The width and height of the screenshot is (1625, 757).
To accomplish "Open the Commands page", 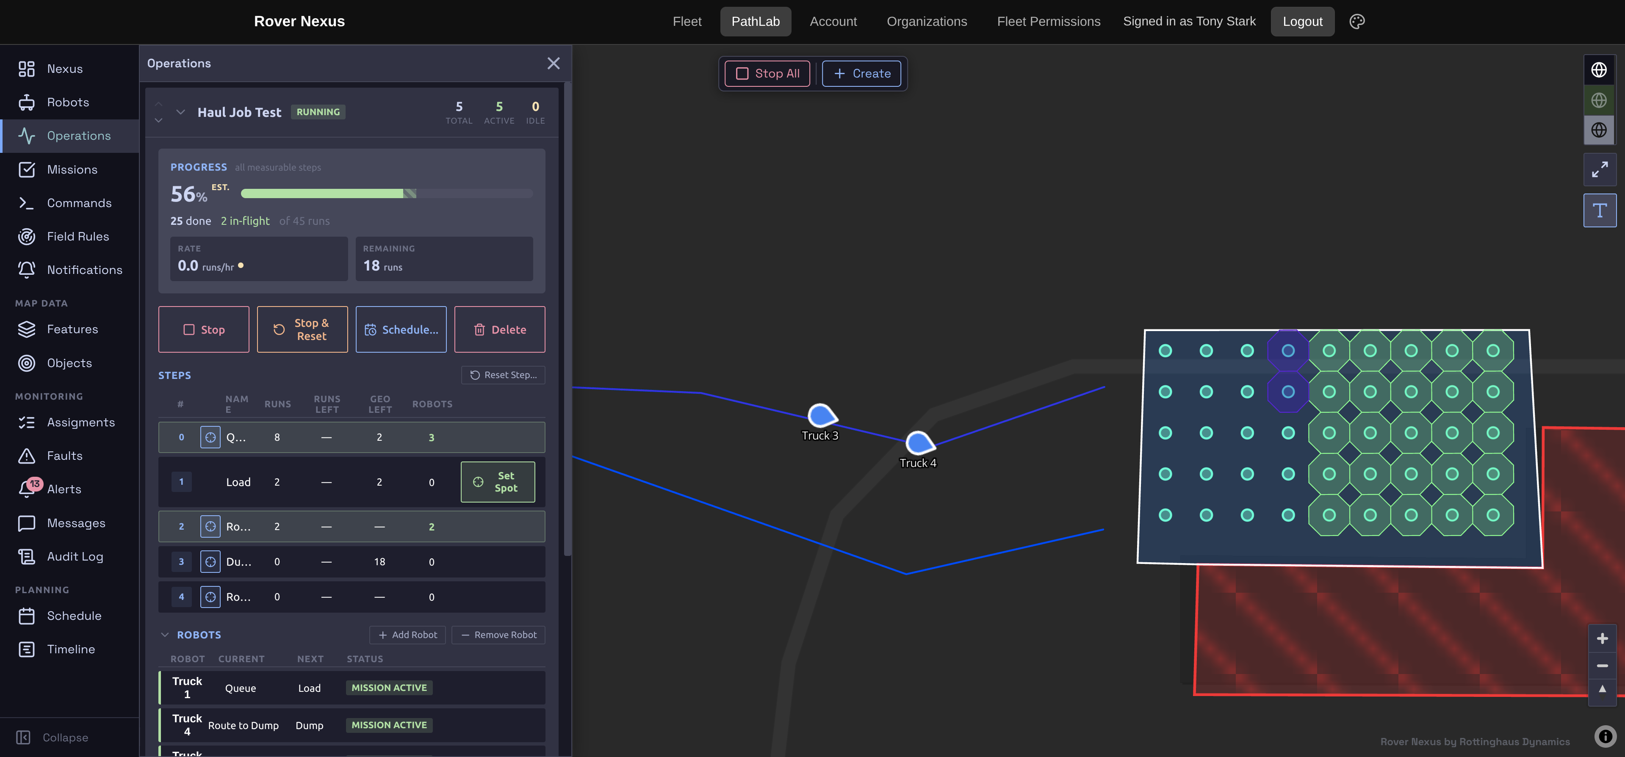I will click(x=69, y=202).
